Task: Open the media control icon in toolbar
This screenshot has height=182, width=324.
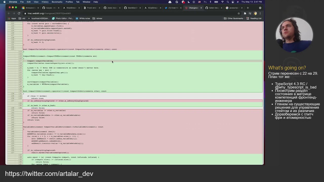Action: point(250,13)
